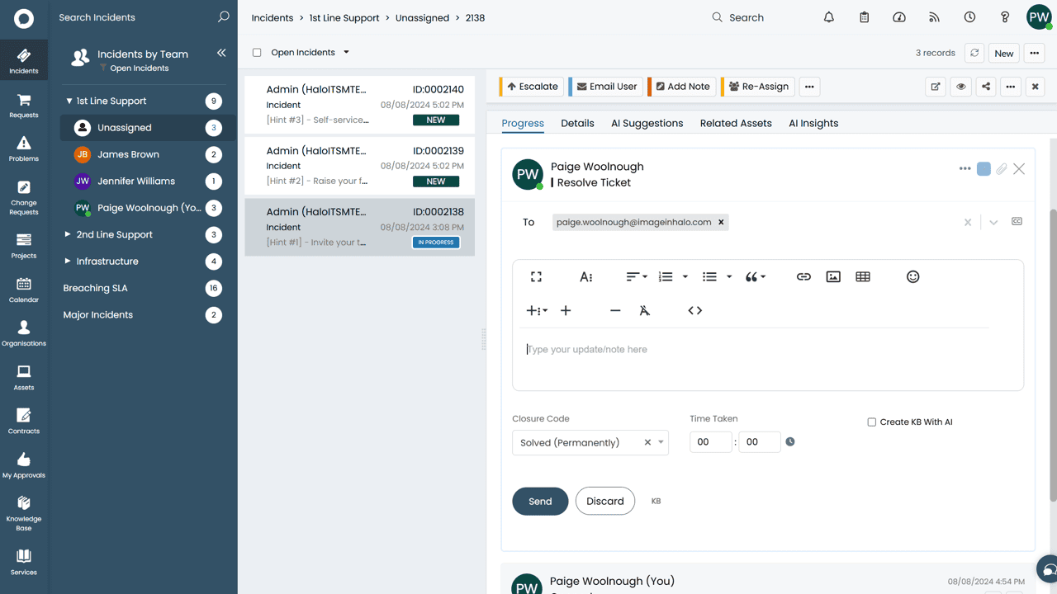
Task: Click the RSS feed icon in header
Action: [x=934, y=17]
